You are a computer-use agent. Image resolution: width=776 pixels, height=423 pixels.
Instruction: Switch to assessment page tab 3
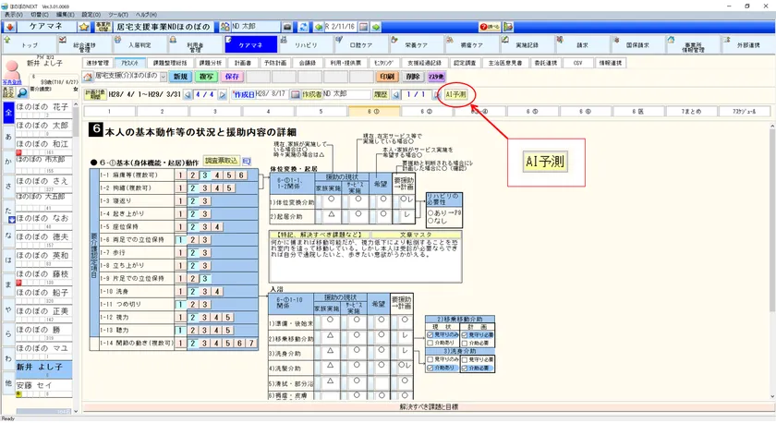215,112
